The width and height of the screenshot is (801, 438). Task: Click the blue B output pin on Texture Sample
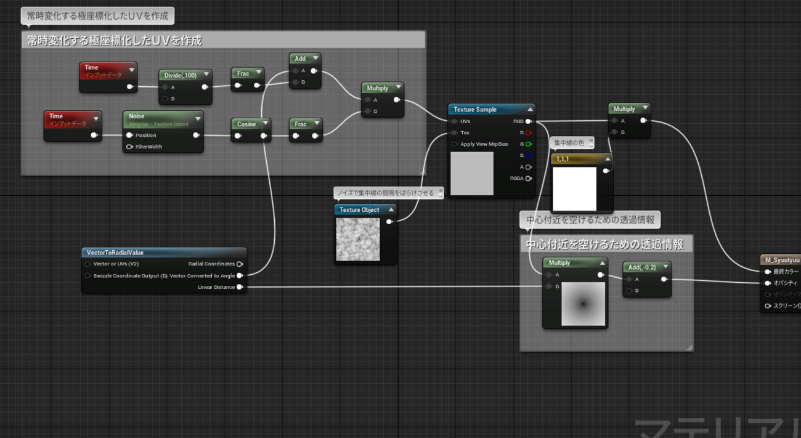(x=528, y=155)
